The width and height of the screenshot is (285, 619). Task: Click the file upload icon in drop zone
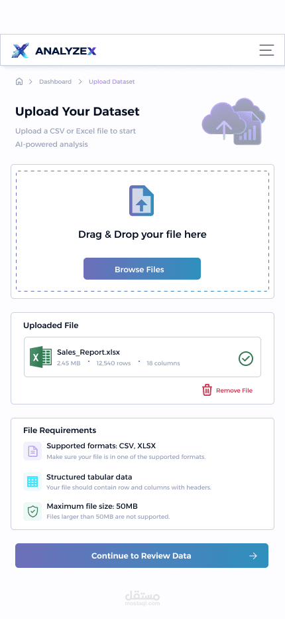click(142, 201)
